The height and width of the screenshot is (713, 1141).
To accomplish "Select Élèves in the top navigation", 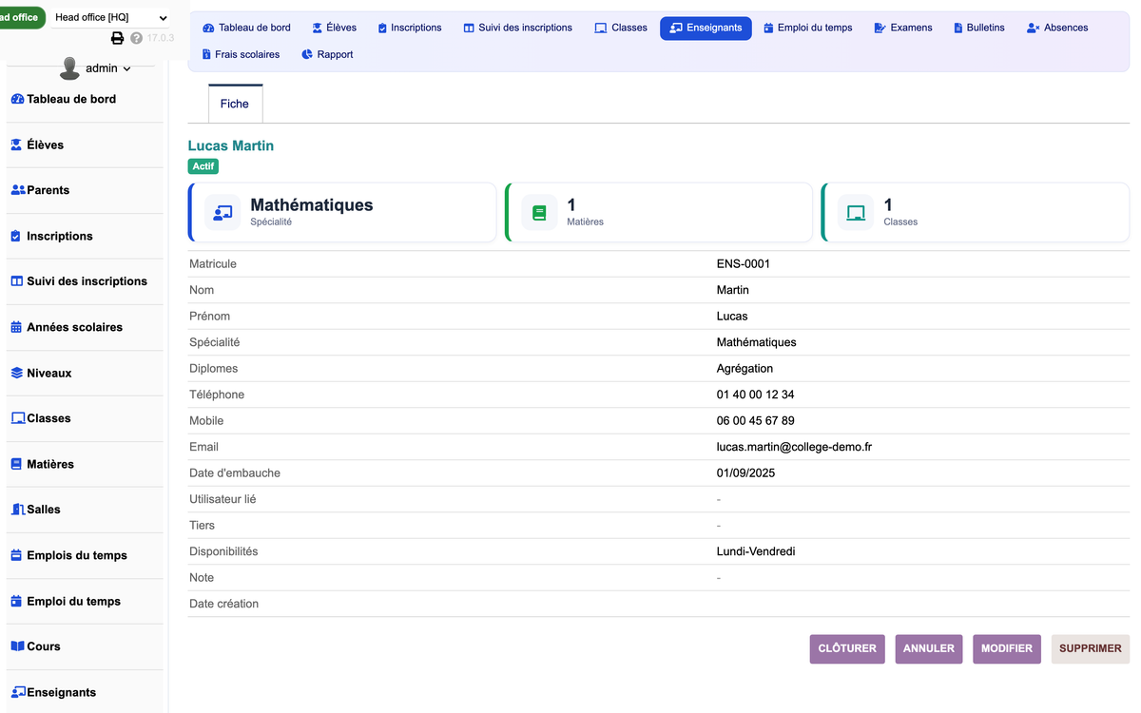I will pyautogui.click(x=335, y=28).
